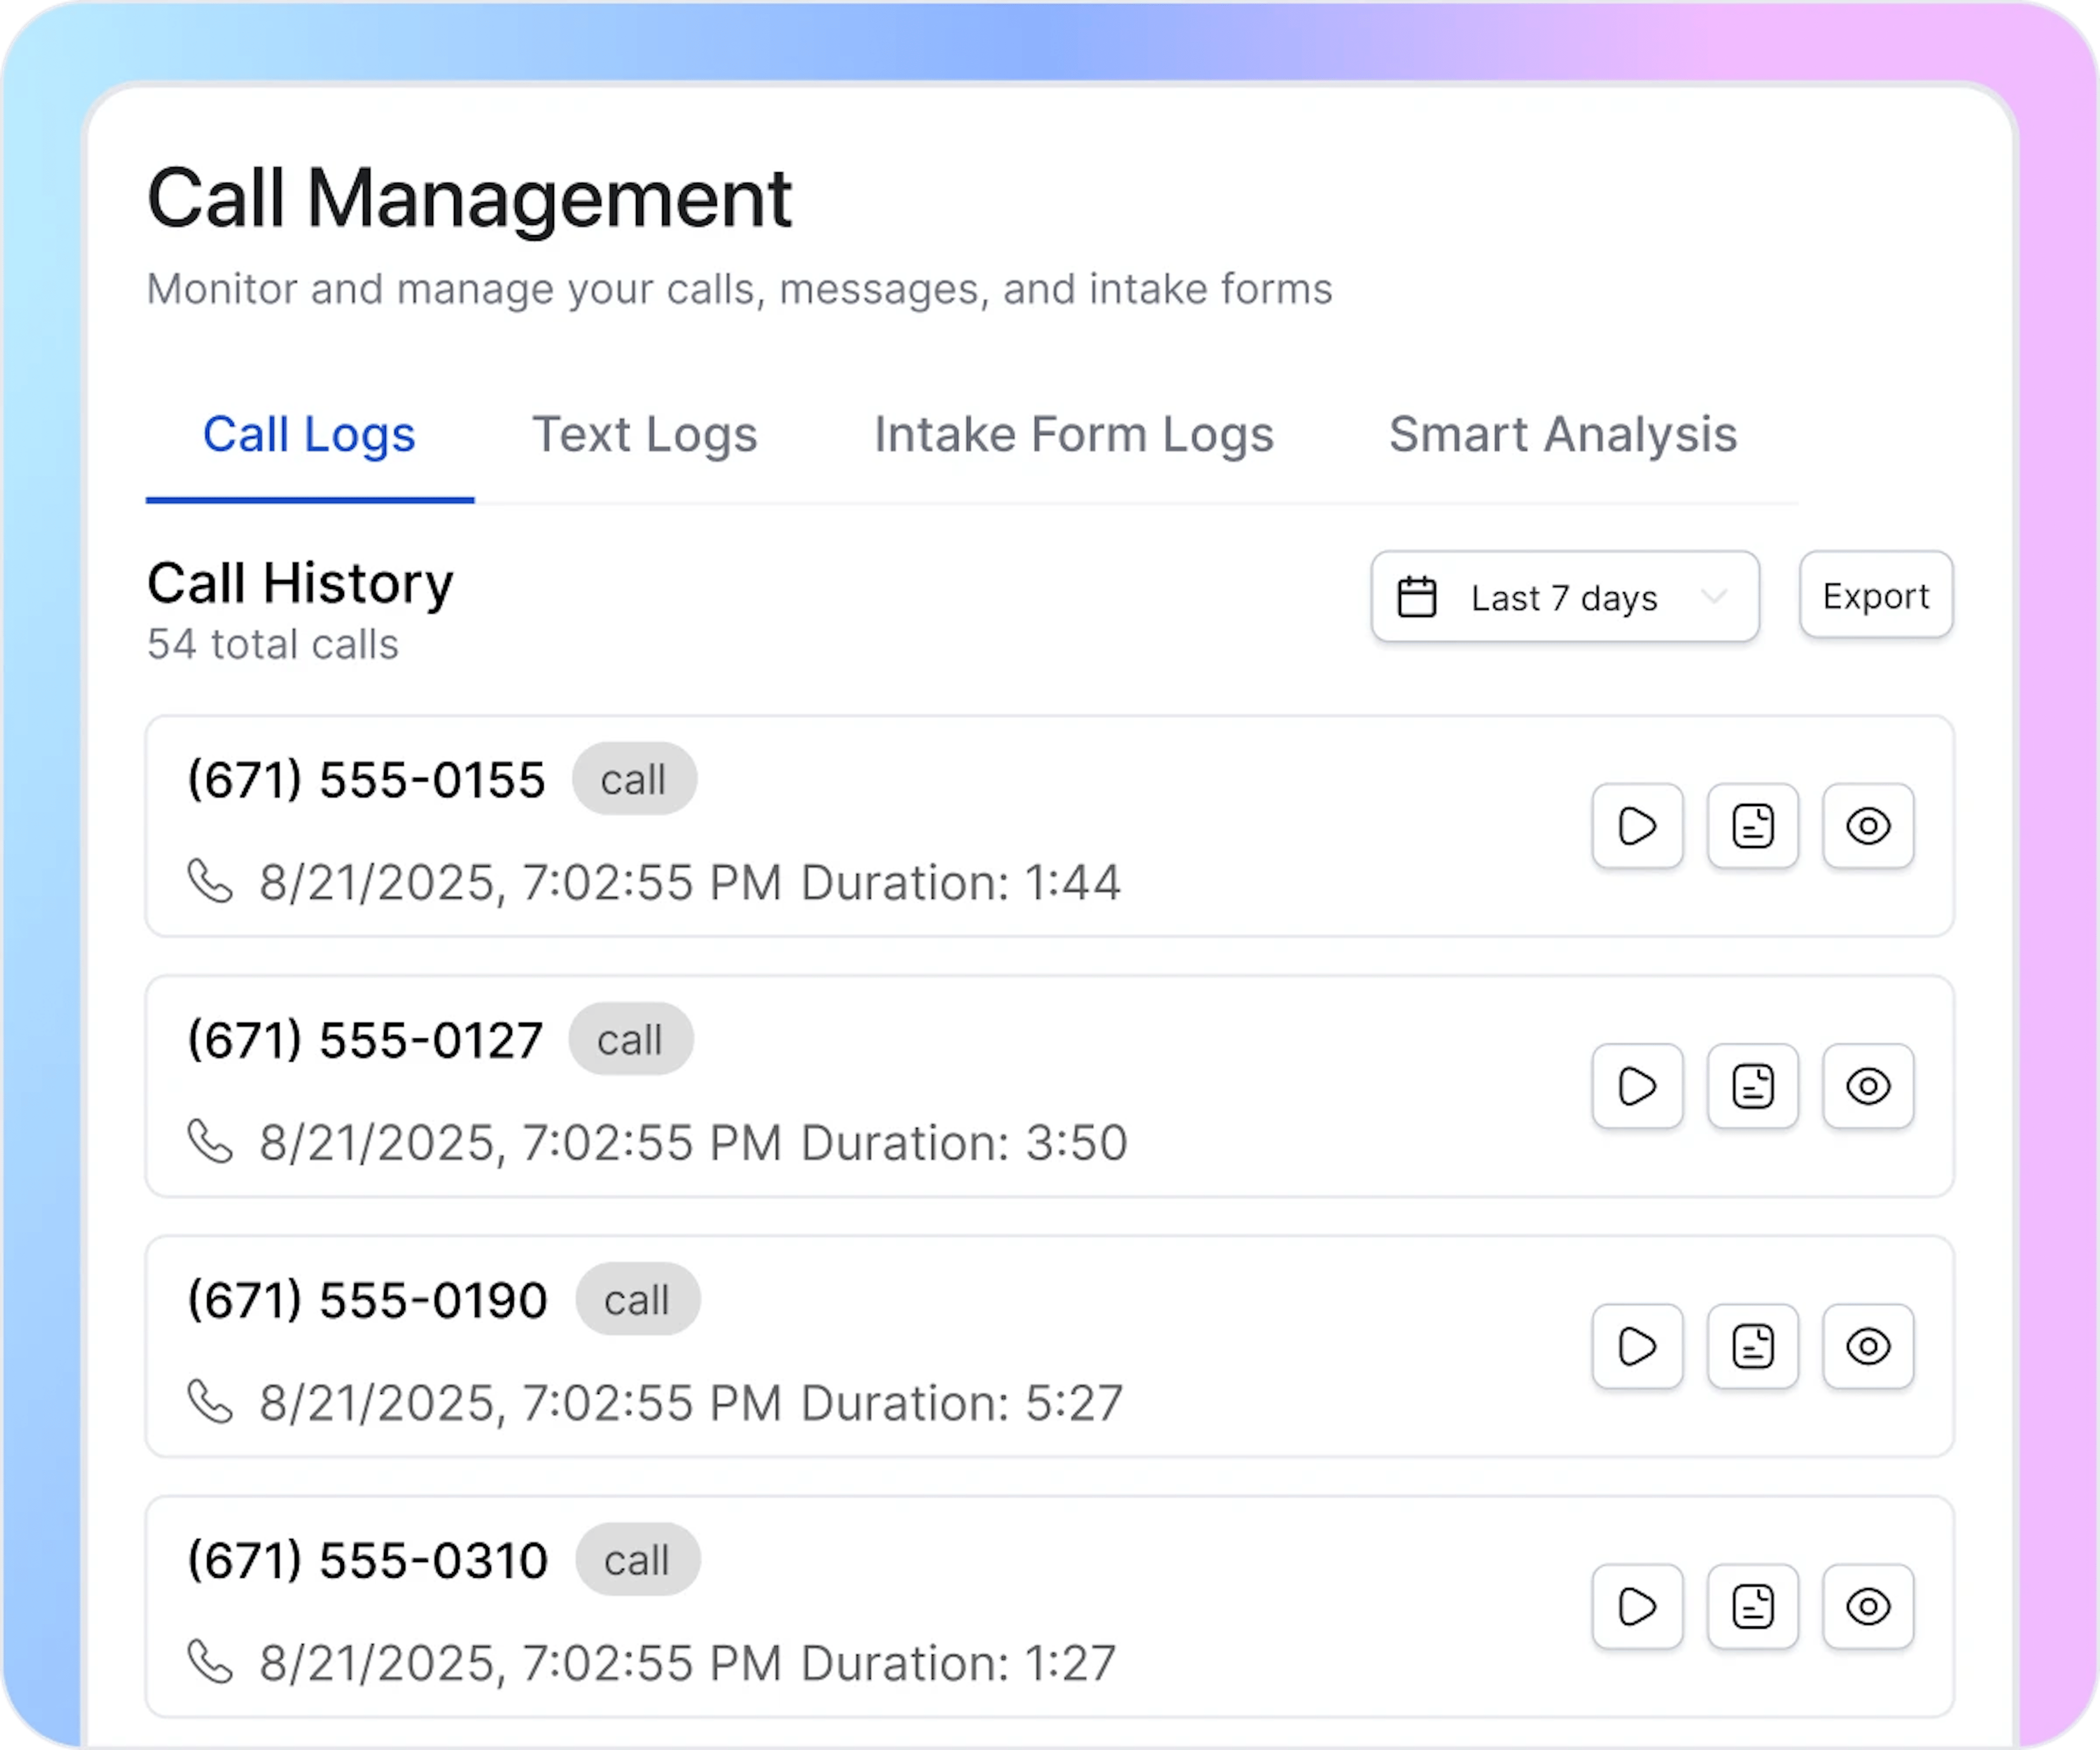Play the recording for (671) 555-0127

[x=1637, y=1086]
